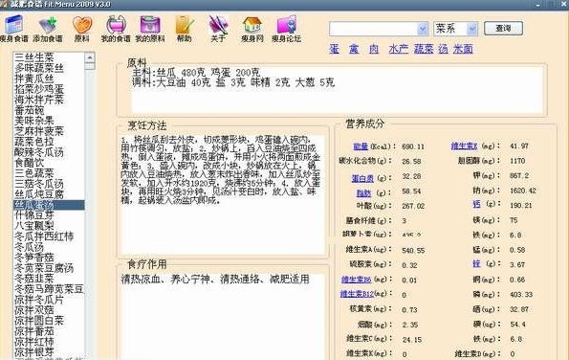Click the 关于 about icon

pyautogui.click(x=218, y=29)
